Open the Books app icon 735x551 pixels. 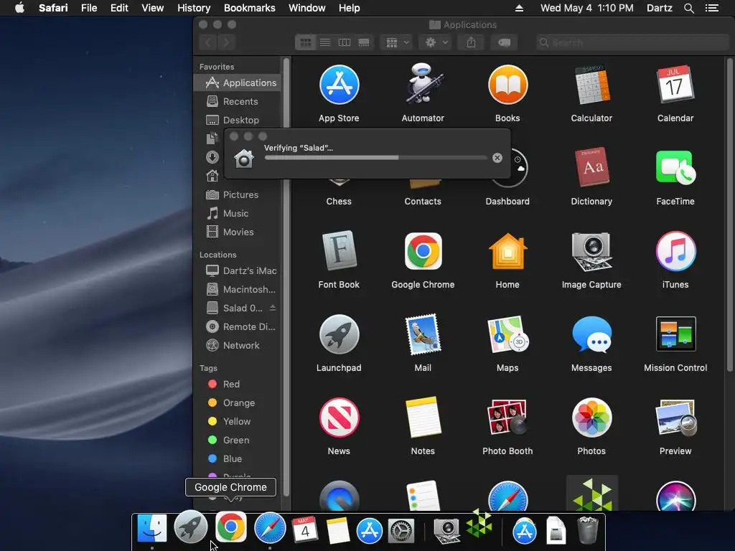click(507, 85)
